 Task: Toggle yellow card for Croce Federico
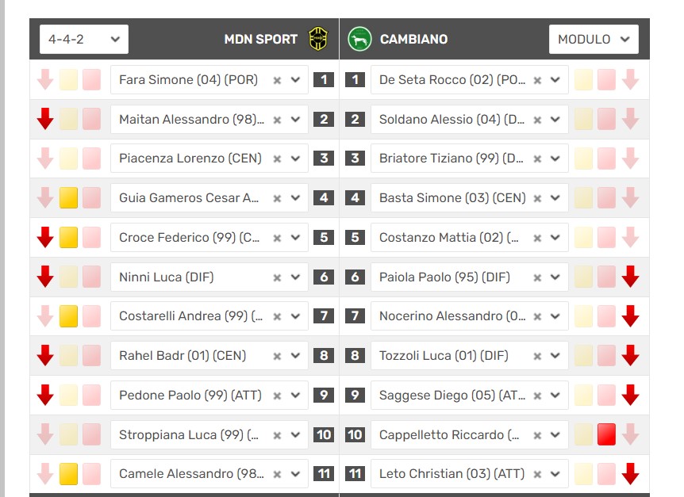[68, 237]
